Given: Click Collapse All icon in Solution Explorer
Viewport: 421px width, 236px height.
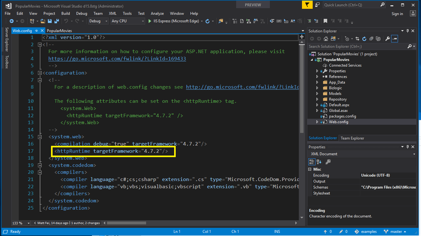Looking at the screenshot, I should click(371, 39).
